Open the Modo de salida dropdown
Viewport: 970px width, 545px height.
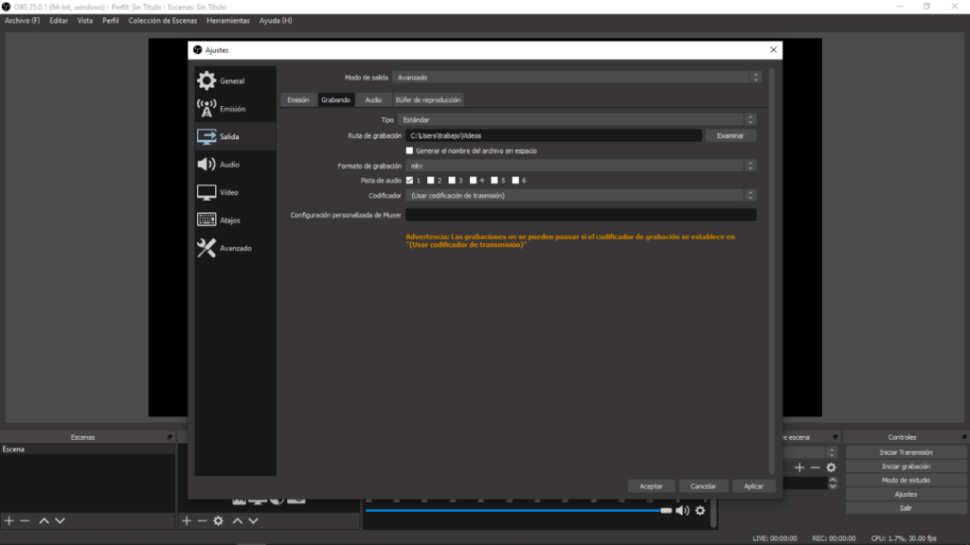pyautogui.click(x=577, y=78)
